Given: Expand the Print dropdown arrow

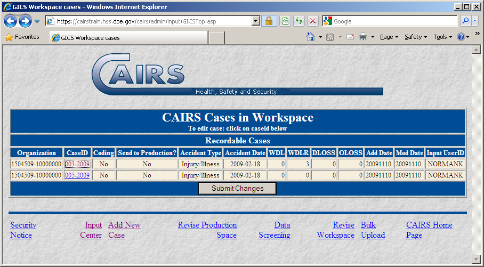Looking at the screenshot, I should 373,37.
